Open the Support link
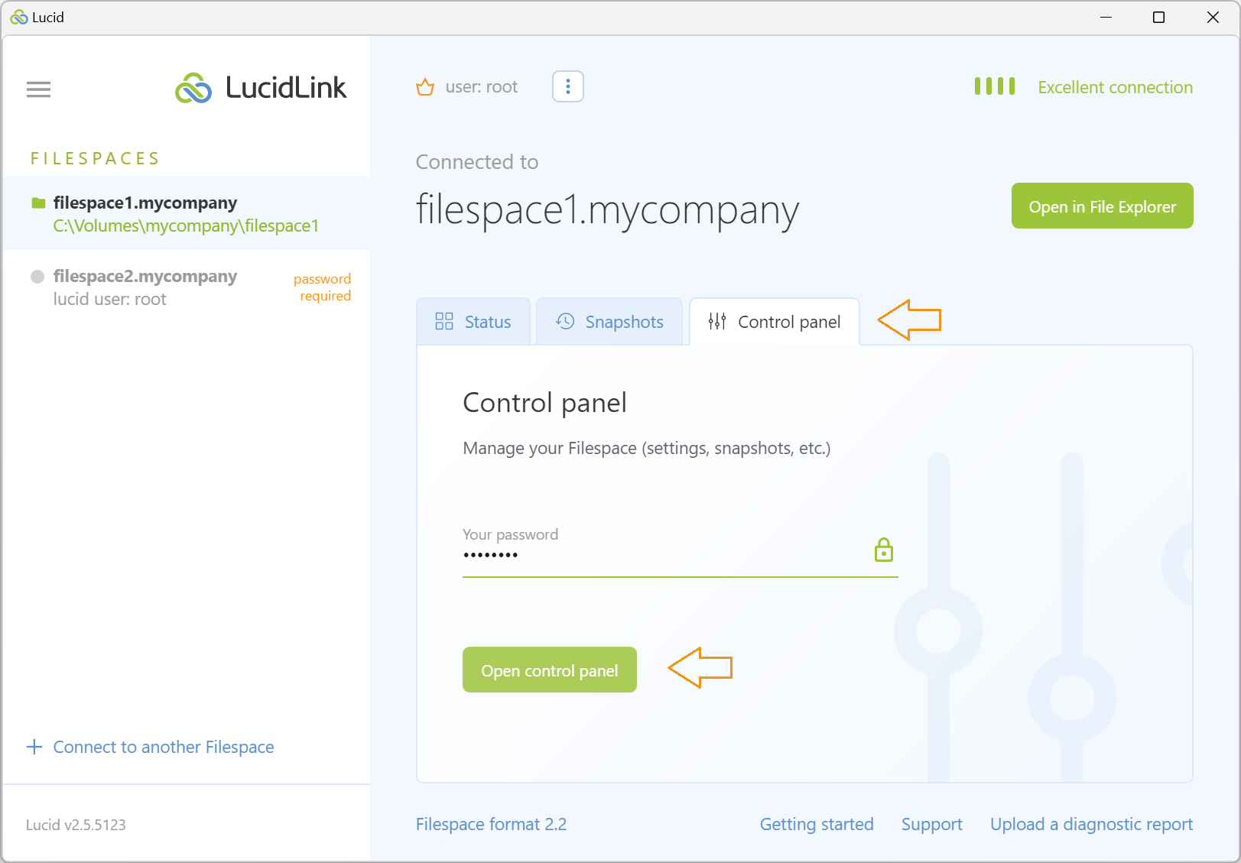 tap(931, 824)
